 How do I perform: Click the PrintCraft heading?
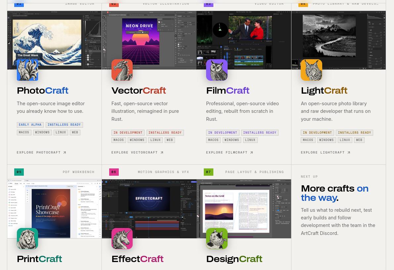pos(39,259)
